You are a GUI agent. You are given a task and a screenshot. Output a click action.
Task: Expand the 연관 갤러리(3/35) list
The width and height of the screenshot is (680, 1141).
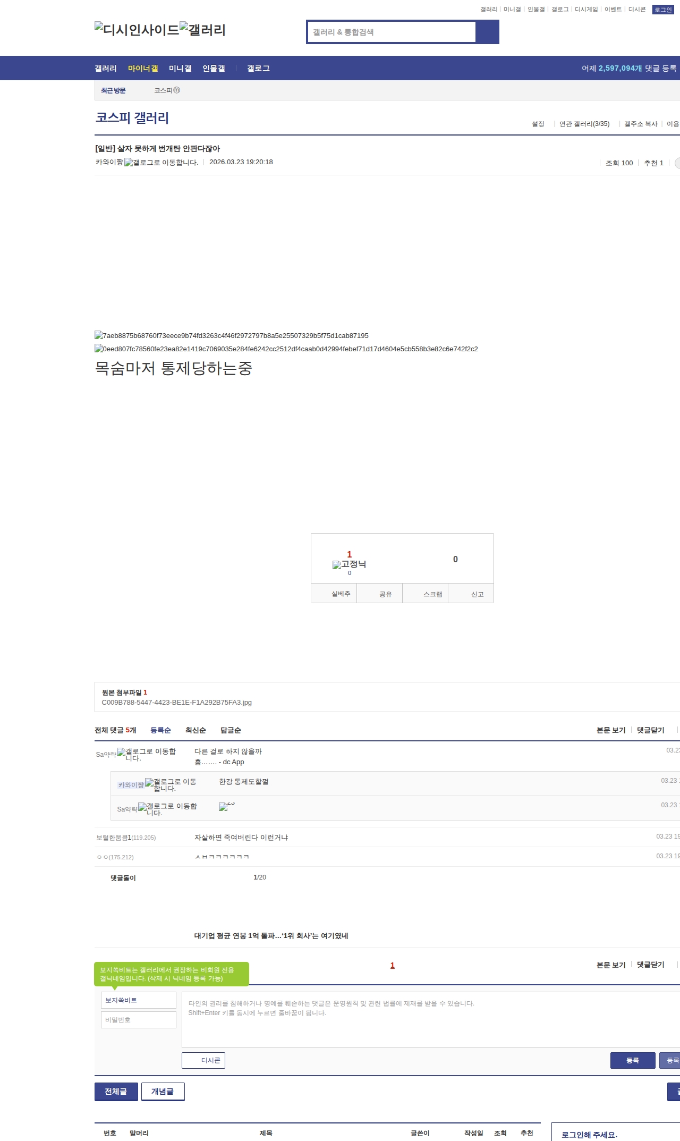coord(584,124)
